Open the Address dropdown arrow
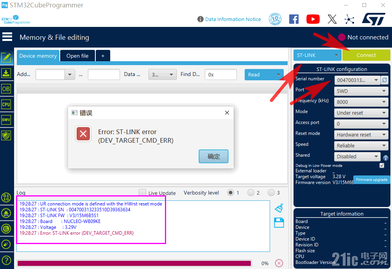 click(x=70, y=74)
